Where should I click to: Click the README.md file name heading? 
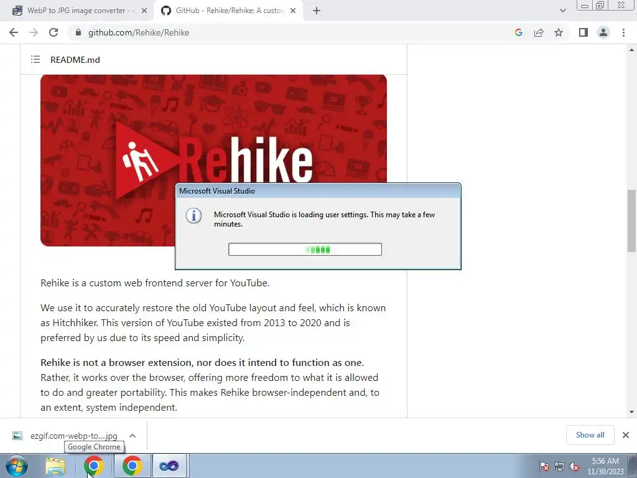(x=75, y=60)
